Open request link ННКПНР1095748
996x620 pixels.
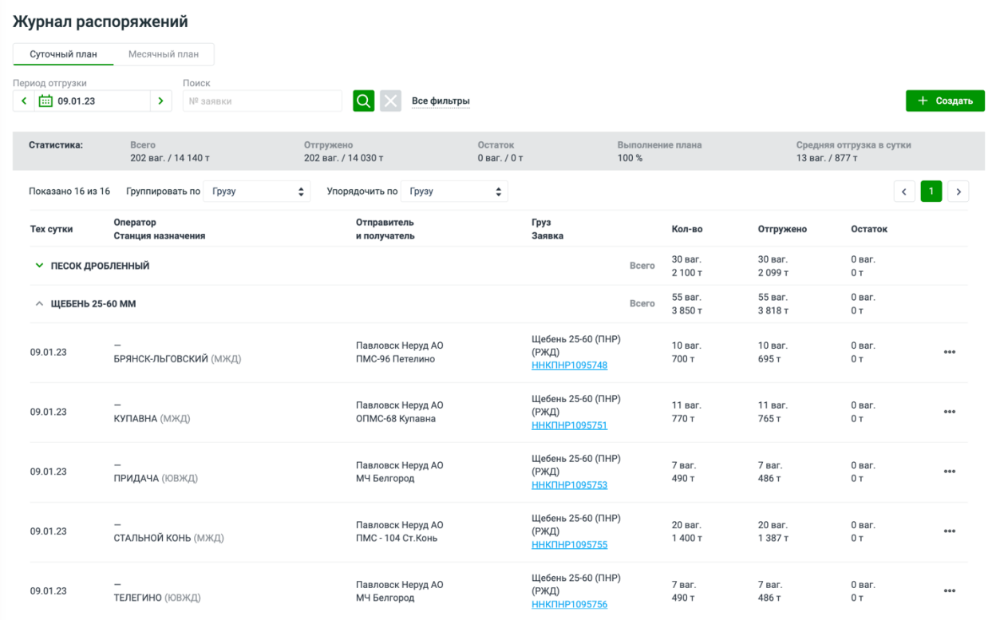(569, 365)
